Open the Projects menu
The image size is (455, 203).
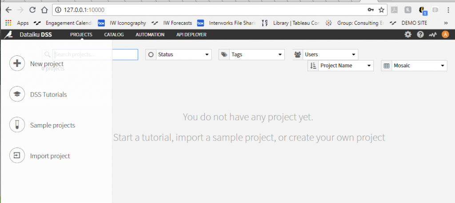(81, 35)
